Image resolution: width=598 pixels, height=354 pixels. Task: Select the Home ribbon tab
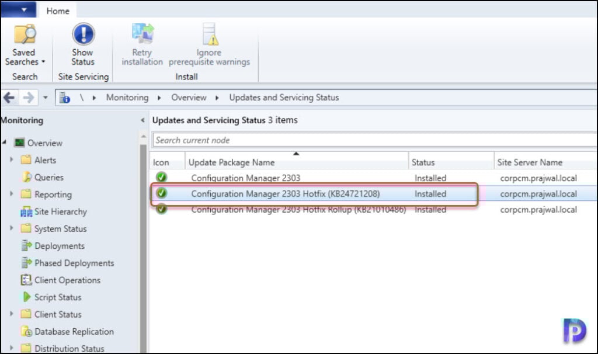tap(58, 11)
